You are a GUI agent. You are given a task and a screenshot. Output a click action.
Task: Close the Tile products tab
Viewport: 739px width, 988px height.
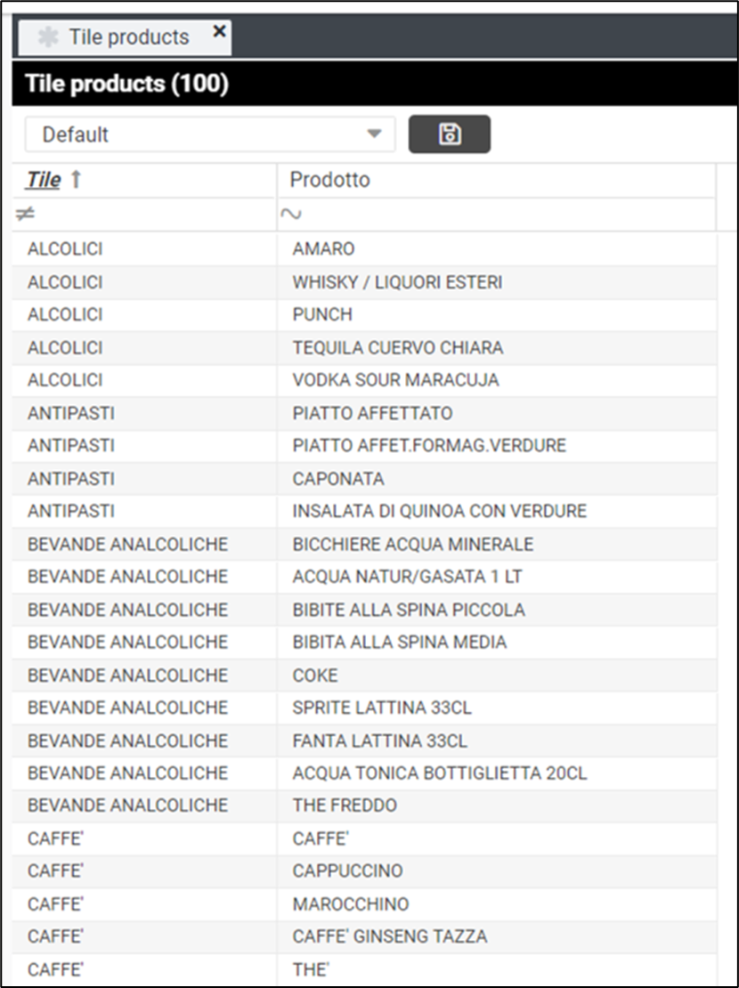click(219, 32)
